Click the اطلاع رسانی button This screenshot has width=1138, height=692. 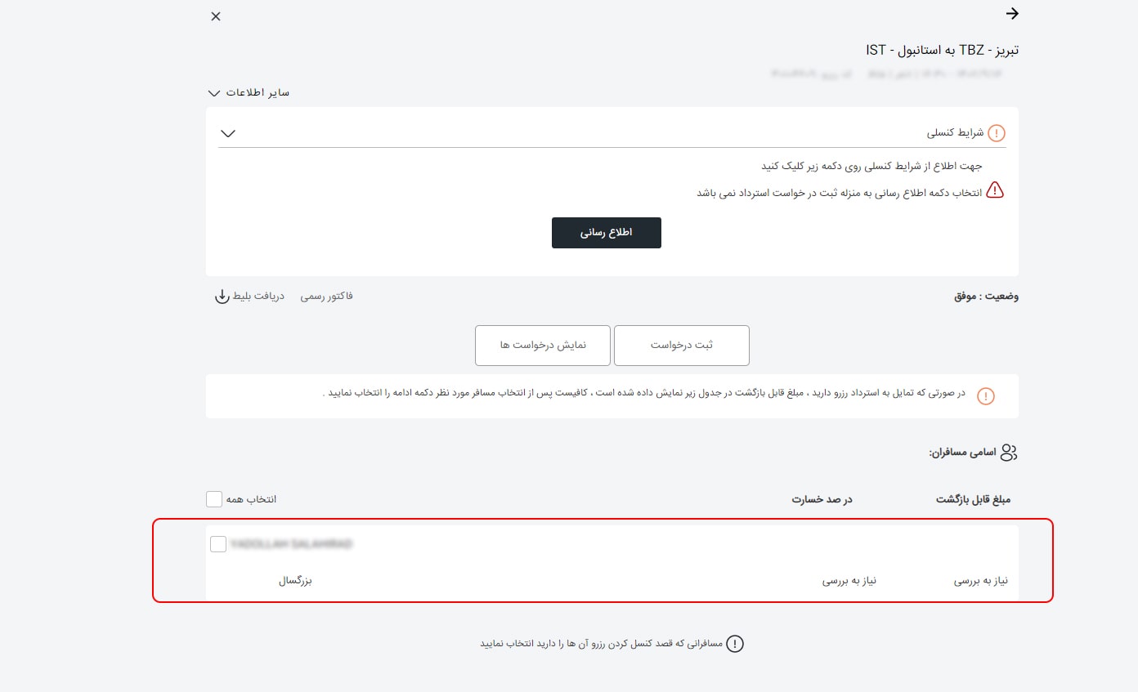(x=607, y=233)
